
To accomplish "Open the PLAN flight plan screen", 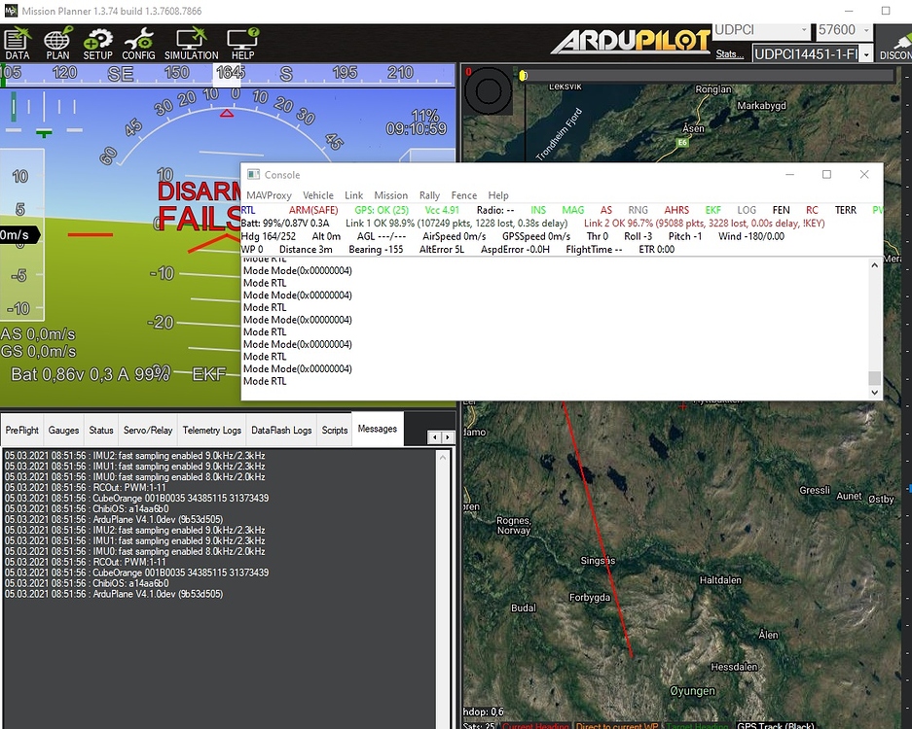I will [57, 44].
